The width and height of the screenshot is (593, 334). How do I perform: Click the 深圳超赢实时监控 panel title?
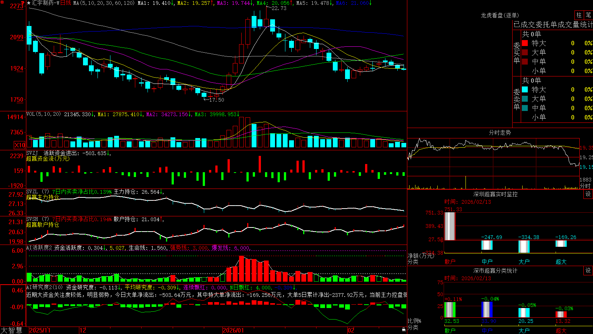pyautogui.click(x=496, y=194)
